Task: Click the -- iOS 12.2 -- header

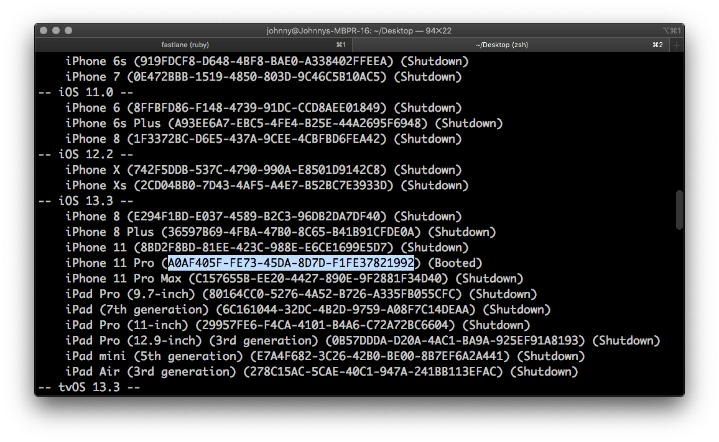Action: (x=86, y=155)
